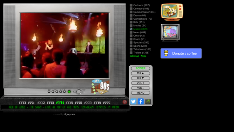Viewport: 234px width, 132px height.
Task: Enable the Commercials (1334) category
Action: [131, 12]
